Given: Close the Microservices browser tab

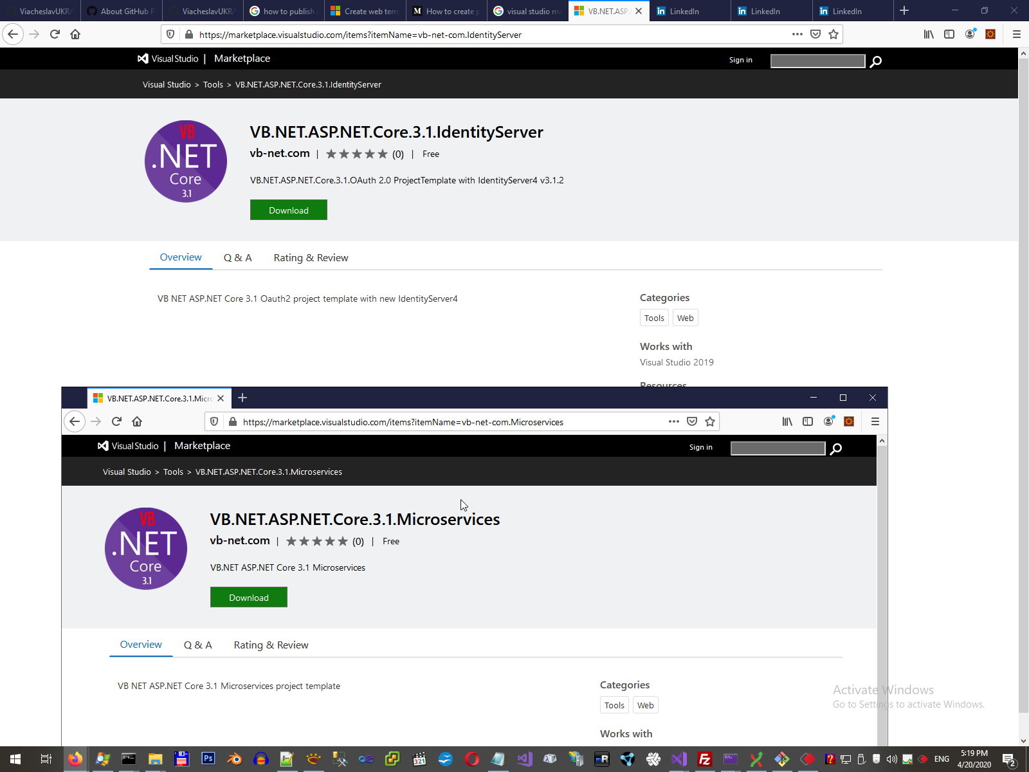Looking at the screenshot, I should [x=221, y=398].
